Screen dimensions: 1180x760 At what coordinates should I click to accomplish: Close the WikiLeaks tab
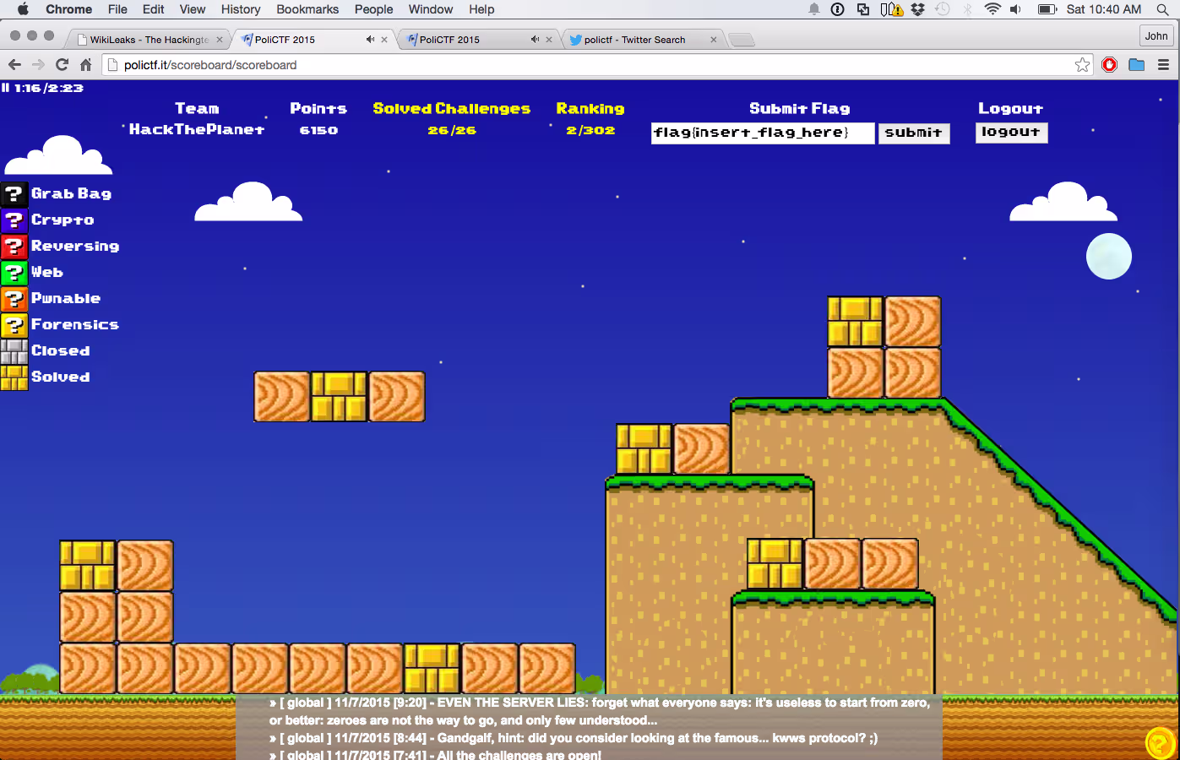click(220, 40)
